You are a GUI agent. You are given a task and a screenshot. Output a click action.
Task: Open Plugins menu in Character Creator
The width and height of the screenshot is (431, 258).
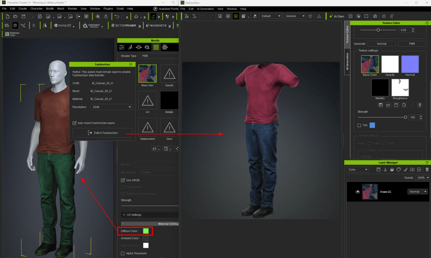point(108,9)
